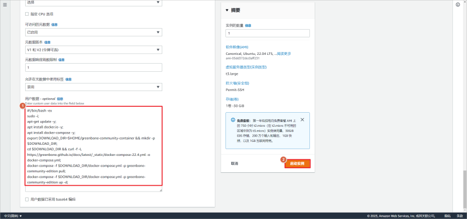The height and width of the screenshot is (219, 467).
Task: Open the 元数据版本 dropdown V1 和 V2
Action: (x=93, y=50)
